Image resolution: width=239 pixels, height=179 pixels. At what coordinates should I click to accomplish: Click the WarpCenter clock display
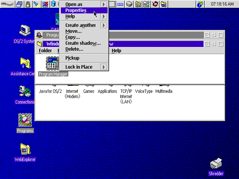coord(222,4)
